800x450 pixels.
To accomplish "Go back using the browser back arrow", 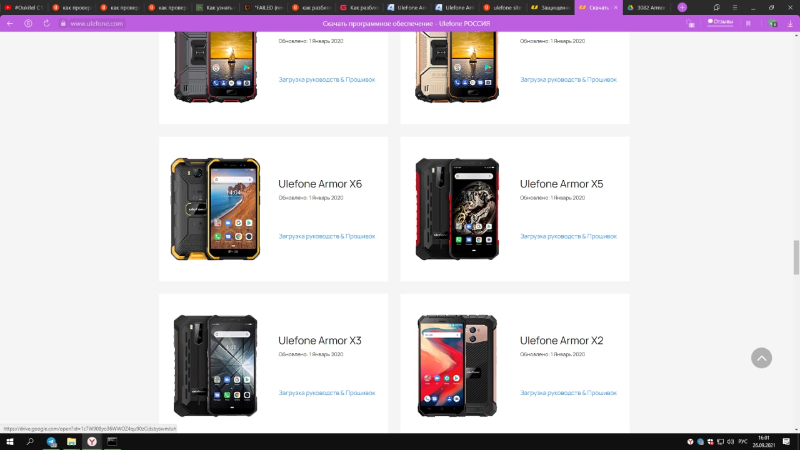I will point(9,23).
